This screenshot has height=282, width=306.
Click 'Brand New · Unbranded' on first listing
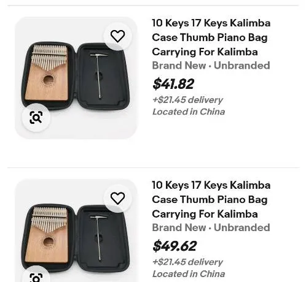[211, 66]
